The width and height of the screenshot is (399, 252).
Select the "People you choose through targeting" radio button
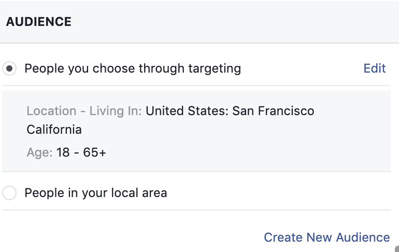[9, 68]
